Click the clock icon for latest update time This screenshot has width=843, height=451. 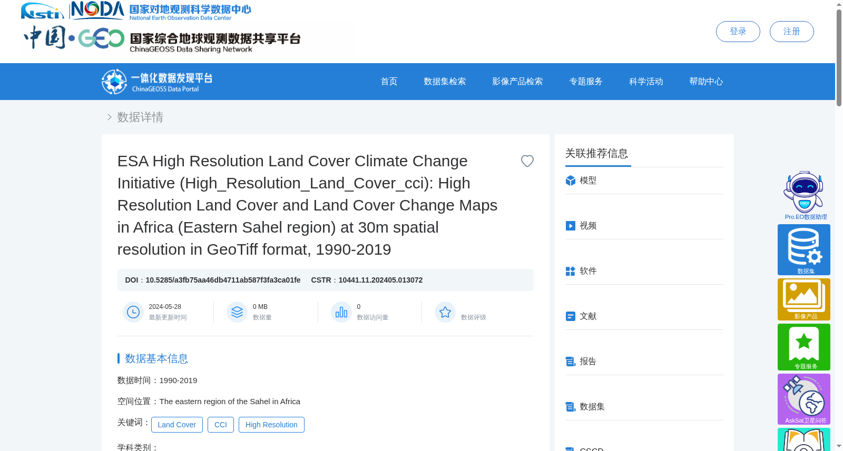tap(133, 312)
